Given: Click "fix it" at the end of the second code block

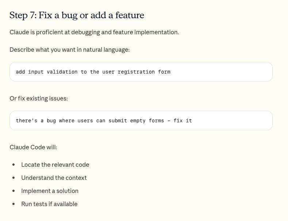Looking at the screenshot, I should click(x=183, y=121).
